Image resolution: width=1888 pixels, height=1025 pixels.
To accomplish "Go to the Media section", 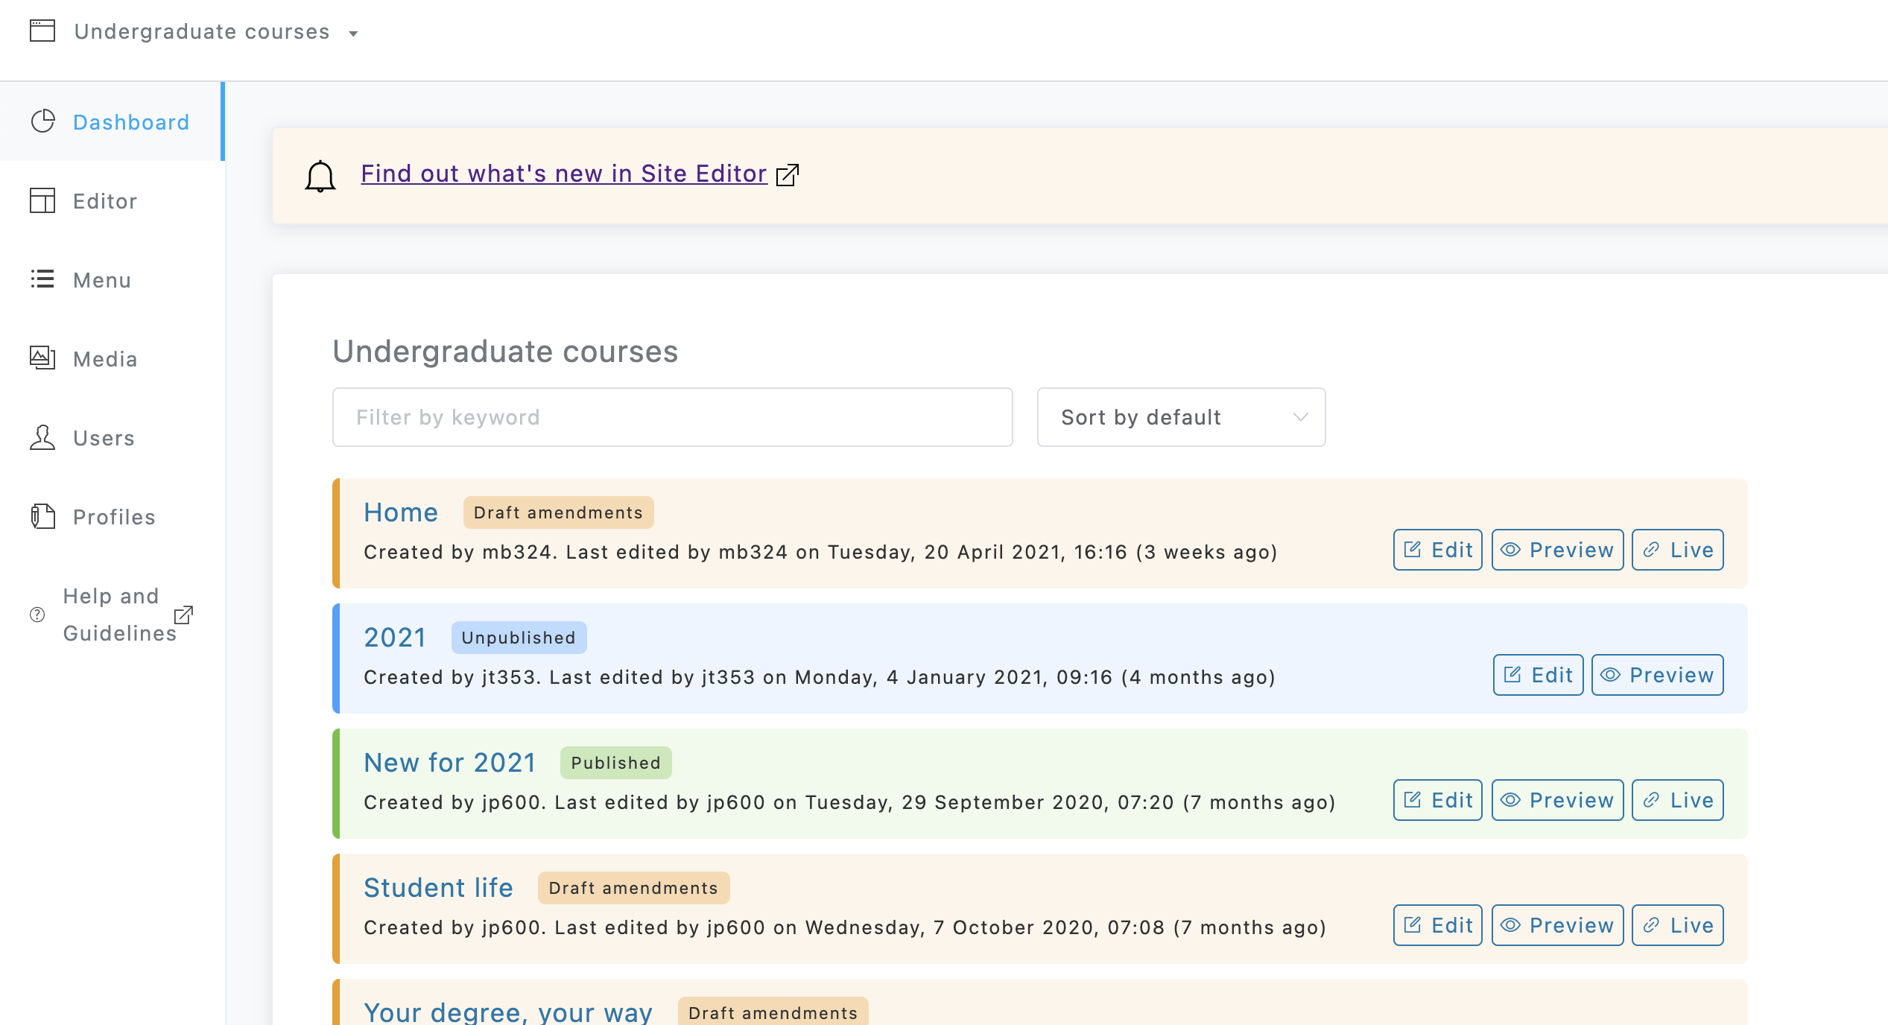I will pos(105,359).
